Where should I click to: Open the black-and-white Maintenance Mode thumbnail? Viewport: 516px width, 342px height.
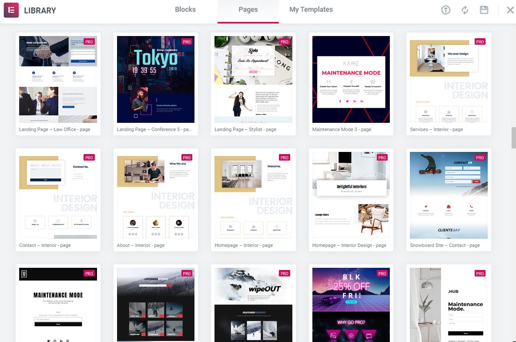[x=58, y=305]
